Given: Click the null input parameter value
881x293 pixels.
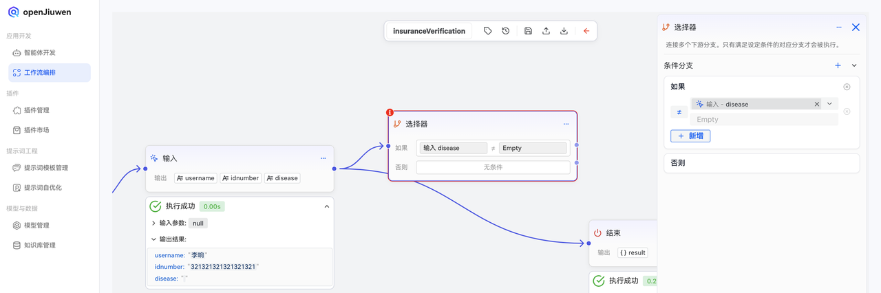Looking at the screenshot, I should 198,223.
